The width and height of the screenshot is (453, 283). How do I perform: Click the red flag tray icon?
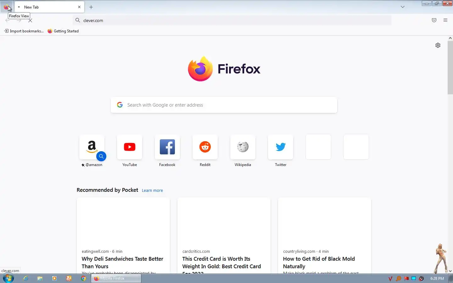406,279
